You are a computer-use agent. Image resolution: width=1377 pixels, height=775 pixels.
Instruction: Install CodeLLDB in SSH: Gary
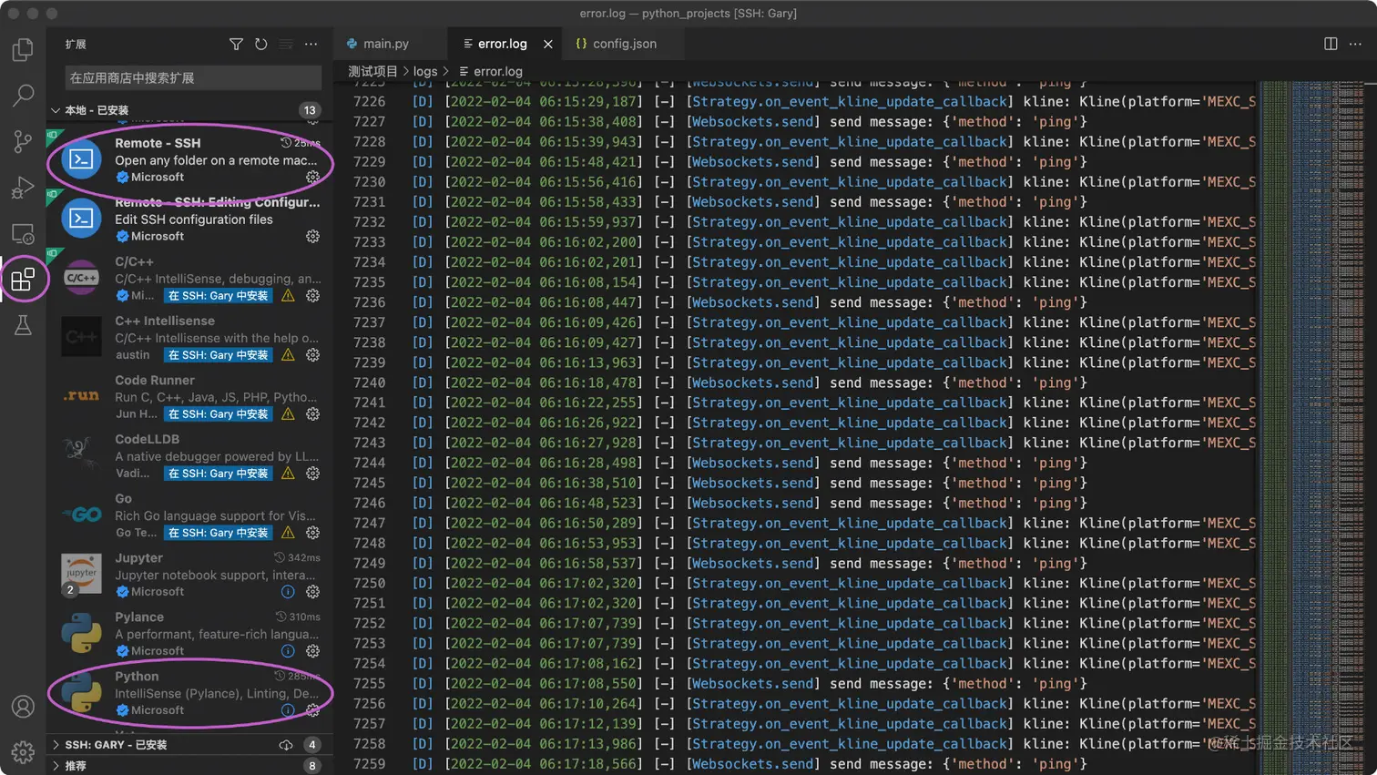(x=219, y=474)
